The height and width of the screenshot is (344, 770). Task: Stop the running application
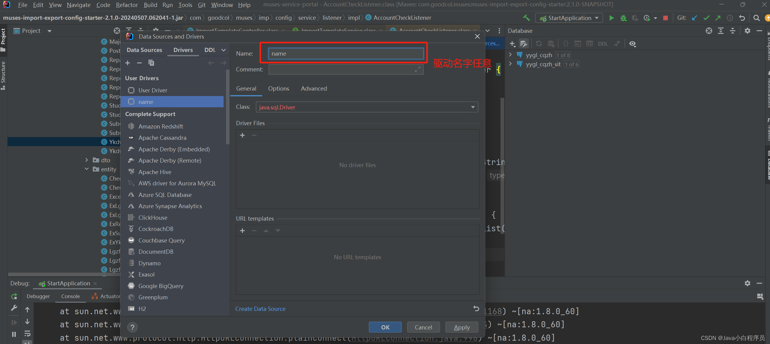point(665,18)
